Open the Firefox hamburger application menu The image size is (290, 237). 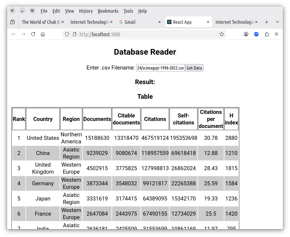tap(276, 34)
